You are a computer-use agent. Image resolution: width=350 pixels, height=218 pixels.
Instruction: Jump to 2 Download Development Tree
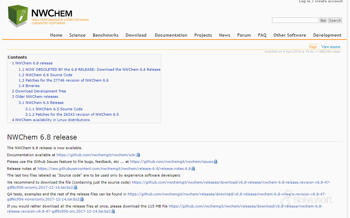point(39,91)
